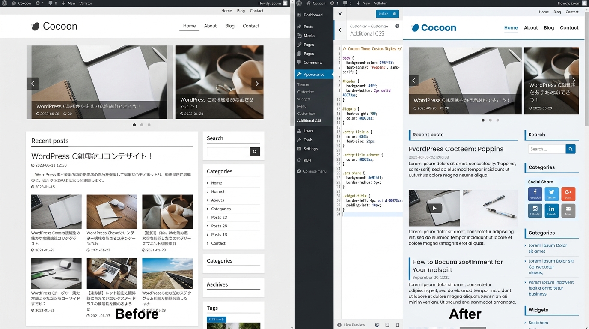Image resolution: width=589 pixels, height=329 pixels.
Task: Click the blue Cocoon logo in After window
Action: 434,28
